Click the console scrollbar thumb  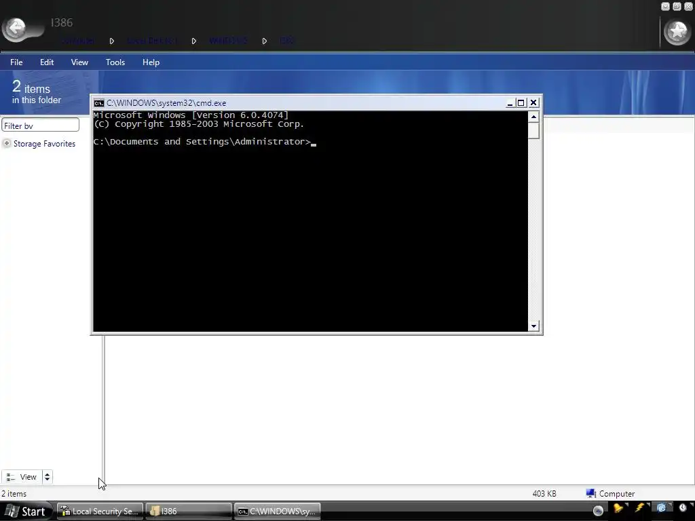click(x=533, y=131)
